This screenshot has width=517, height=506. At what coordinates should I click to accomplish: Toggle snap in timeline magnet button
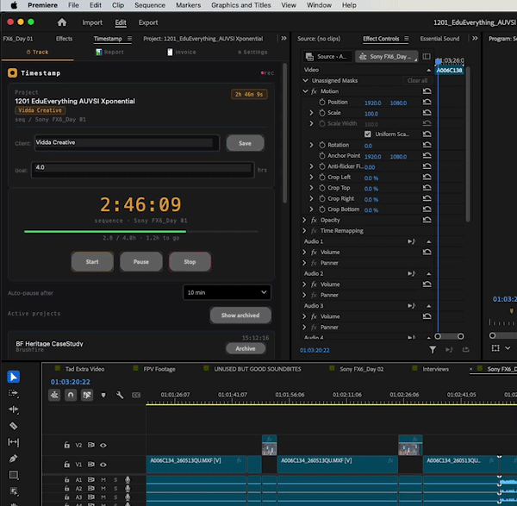click(71, 395)
